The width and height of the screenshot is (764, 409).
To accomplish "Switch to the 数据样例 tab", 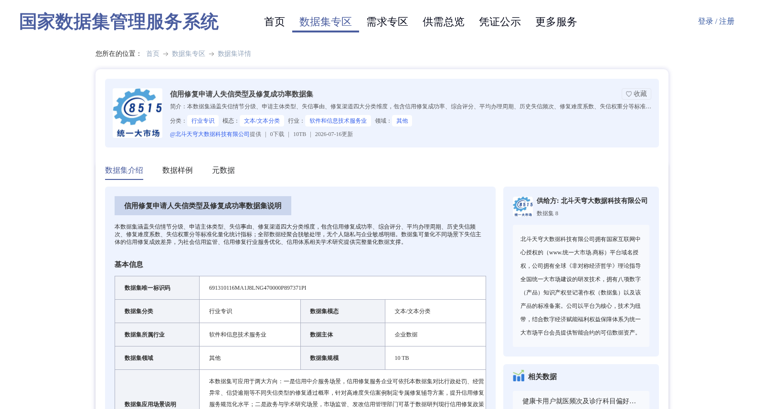I will pos(178,170).
